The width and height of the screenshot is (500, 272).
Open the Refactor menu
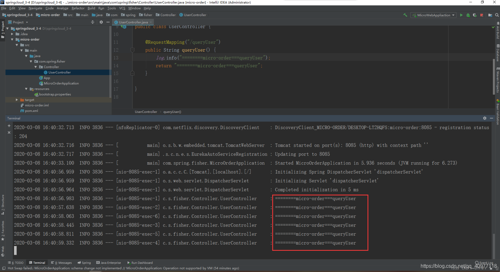point(78,8)
